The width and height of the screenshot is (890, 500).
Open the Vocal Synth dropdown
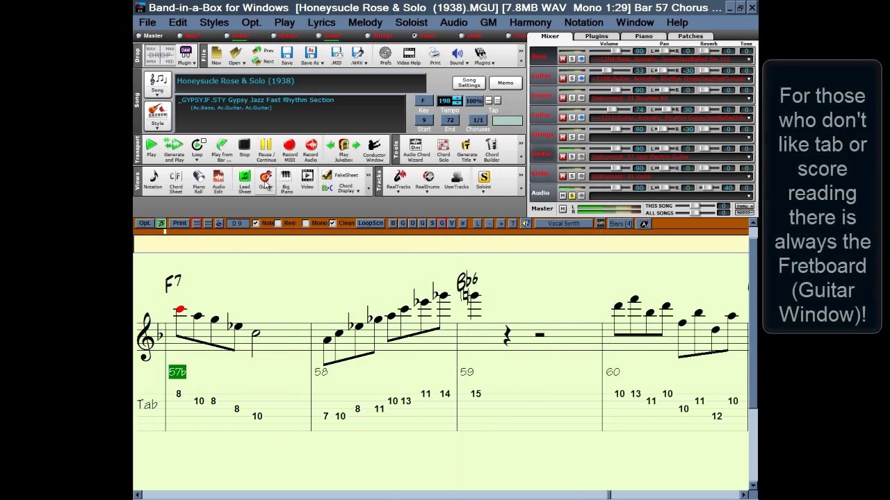[565, 223]
